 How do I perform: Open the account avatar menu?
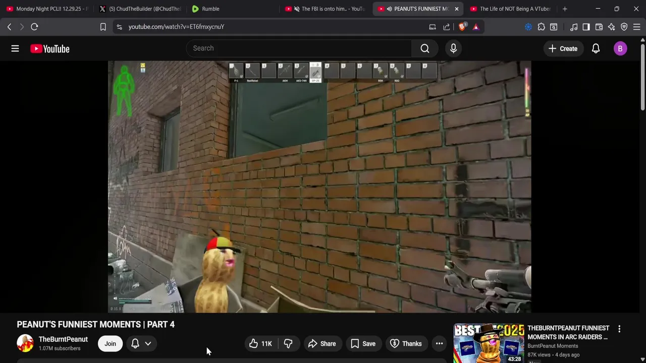(620, 48)
